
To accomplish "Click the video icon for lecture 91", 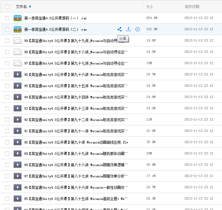I will click(18, 131).
